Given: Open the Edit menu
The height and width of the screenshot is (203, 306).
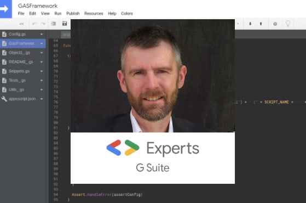Looking at the screenshot, I should pos(33,14).
